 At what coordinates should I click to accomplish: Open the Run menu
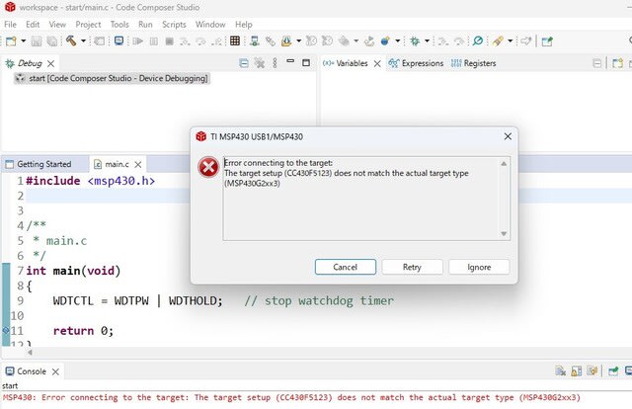[x=145, y=24]
